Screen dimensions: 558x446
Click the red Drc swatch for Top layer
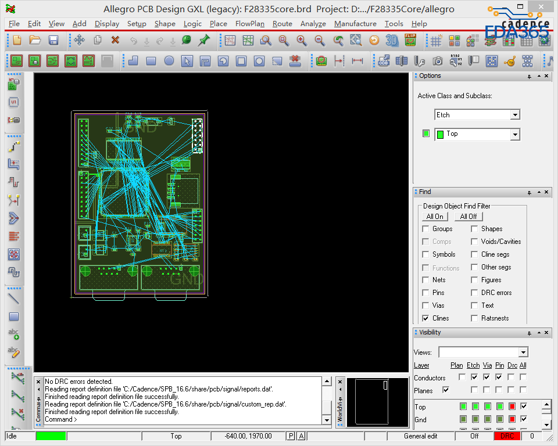click(x=512, y=407)
